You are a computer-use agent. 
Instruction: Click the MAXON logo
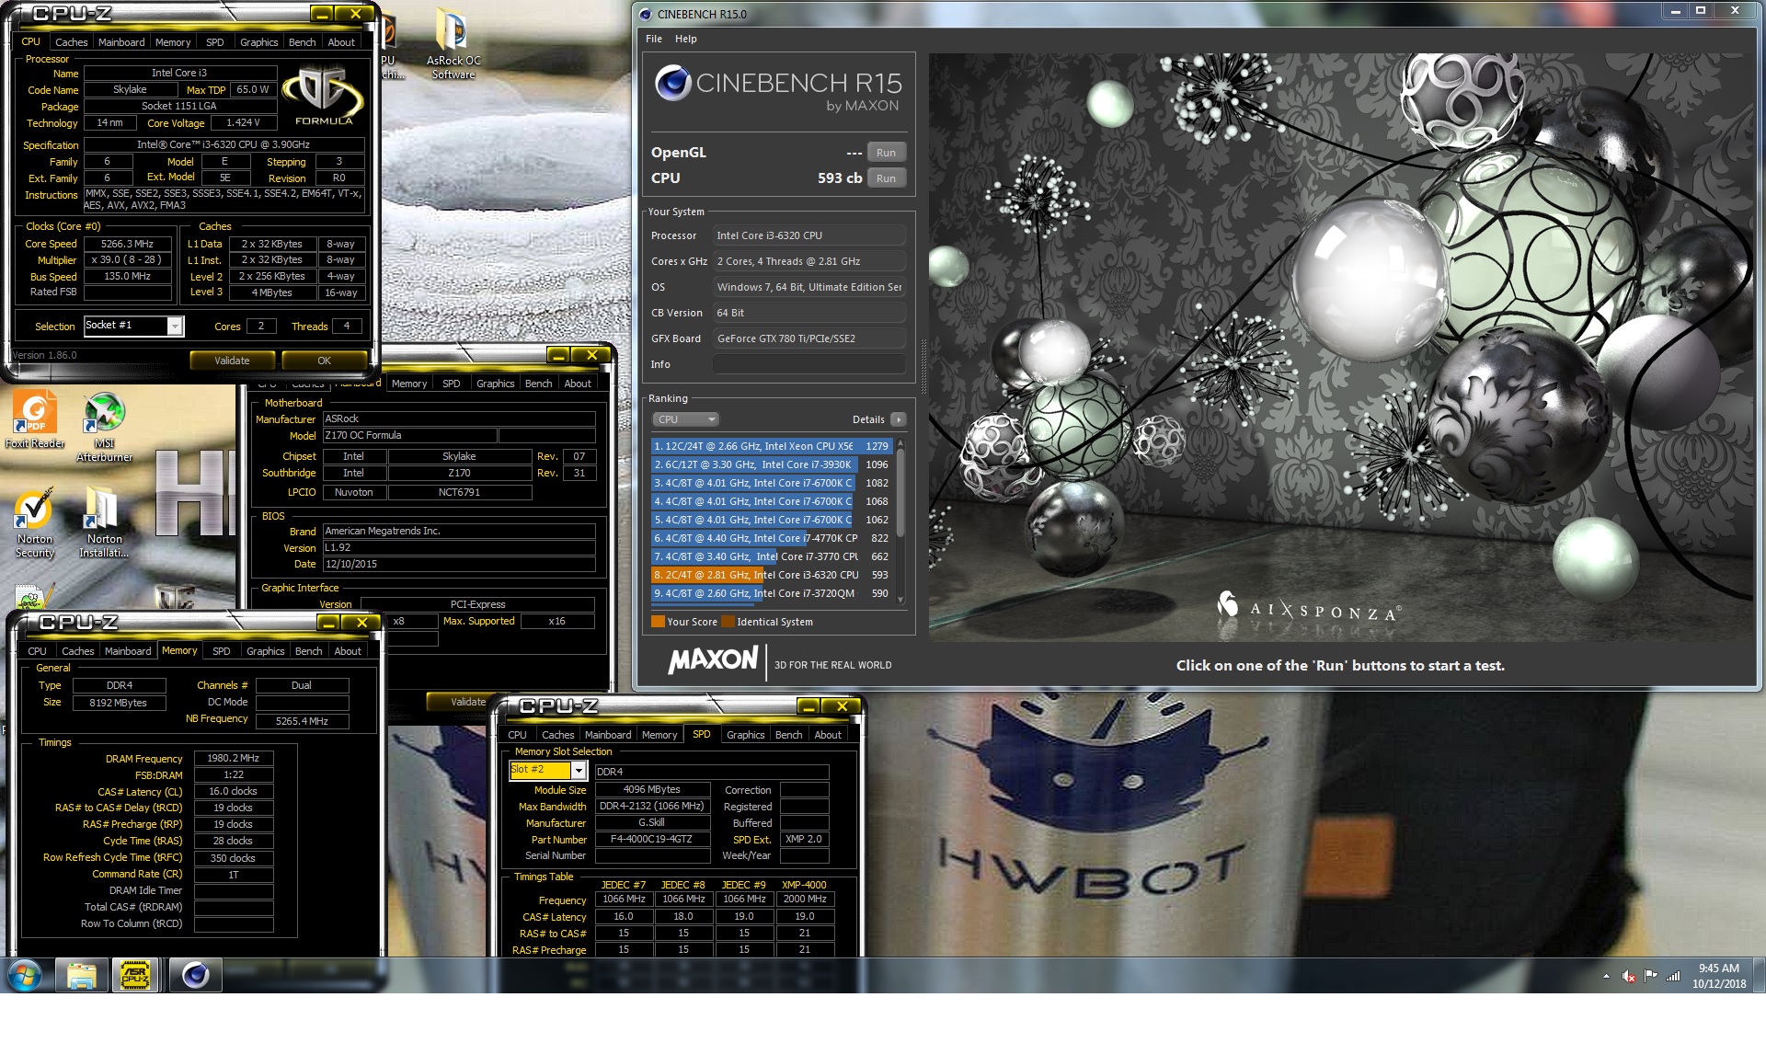[713, 660]
